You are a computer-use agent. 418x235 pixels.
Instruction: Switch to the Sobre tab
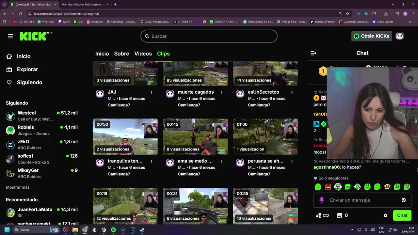pyautogui.click(x=121, y=54)
